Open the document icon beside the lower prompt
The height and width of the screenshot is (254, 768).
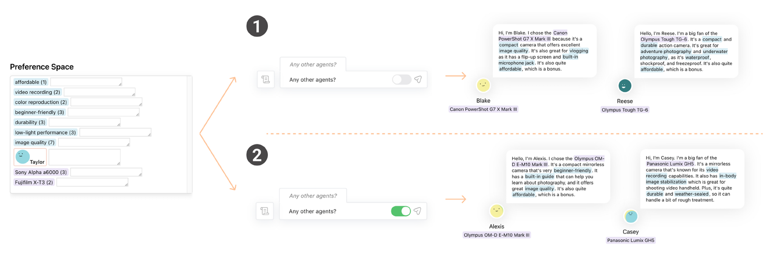pos(265,211)
